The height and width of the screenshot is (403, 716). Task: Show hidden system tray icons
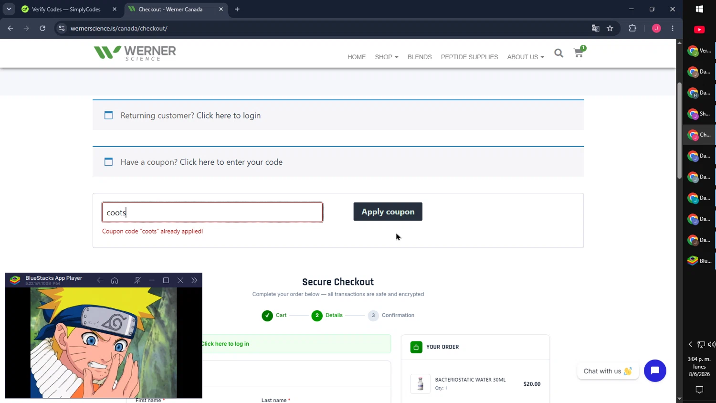tap(690, 344)
